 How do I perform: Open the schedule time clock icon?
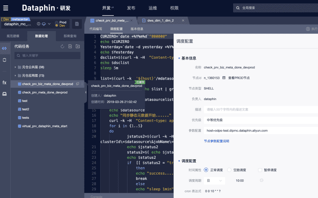[x=262, y=181]
